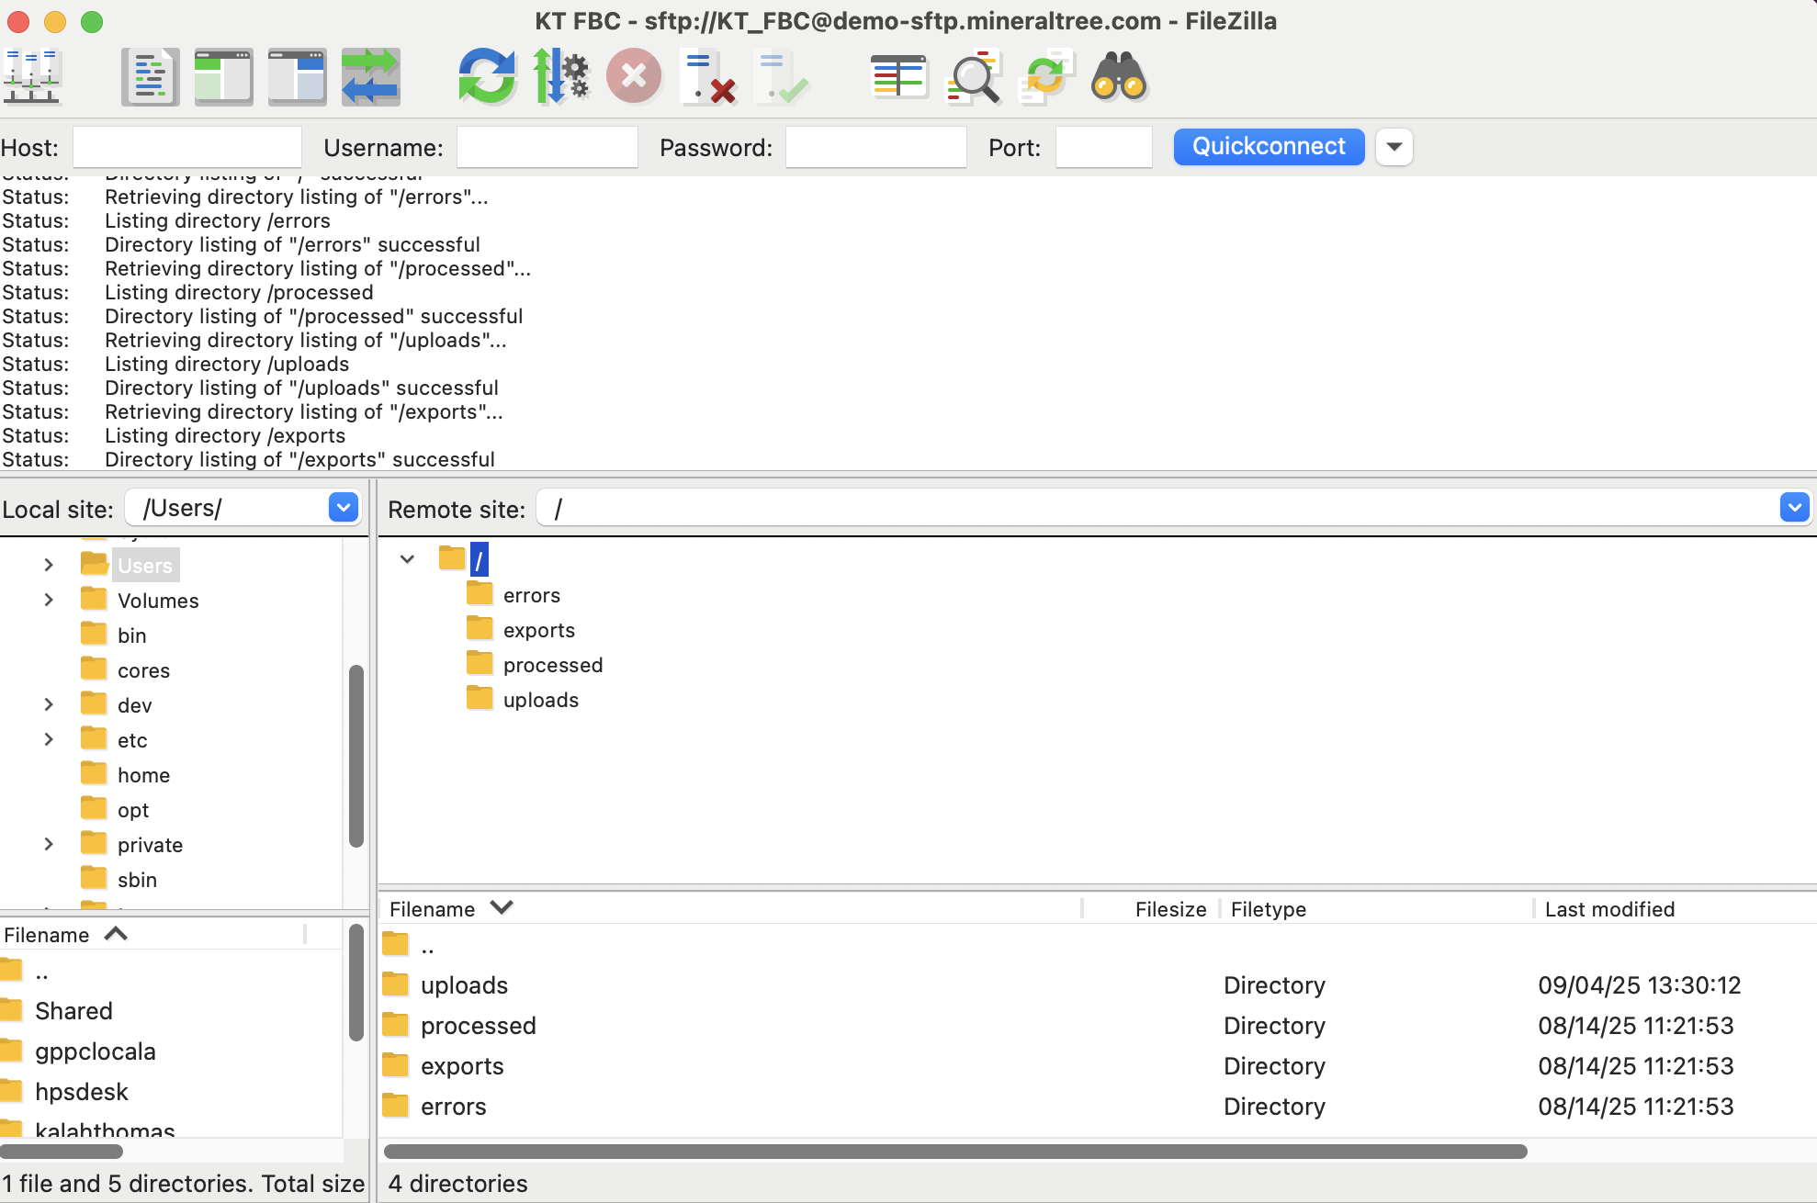
Task: Collapse the remote root folder chevron
Action: (x=407, y=558)
